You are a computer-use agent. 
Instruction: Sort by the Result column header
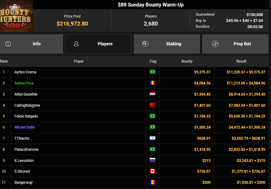pos(241,61)
